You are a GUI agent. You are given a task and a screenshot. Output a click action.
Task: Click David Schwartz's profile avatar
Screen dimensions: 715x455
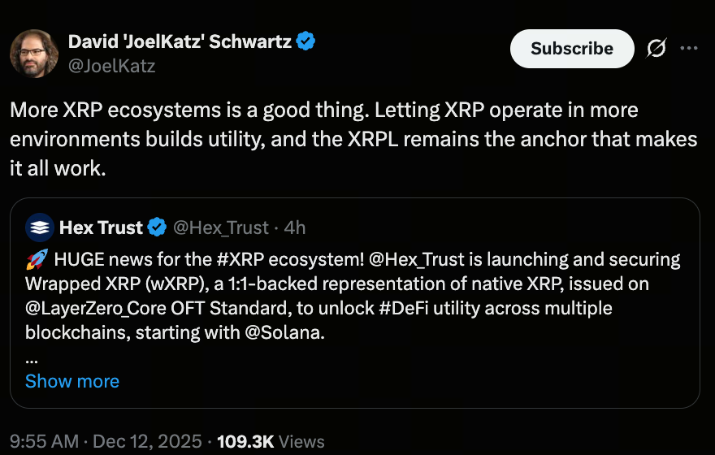pos(33,54)
